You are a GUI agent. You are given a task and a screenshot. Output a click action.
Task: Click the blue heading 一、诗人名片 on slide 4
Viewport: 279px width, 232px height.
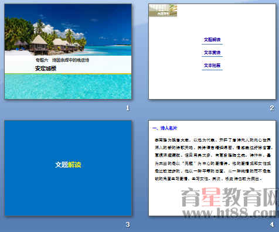(x=165, y=128)
